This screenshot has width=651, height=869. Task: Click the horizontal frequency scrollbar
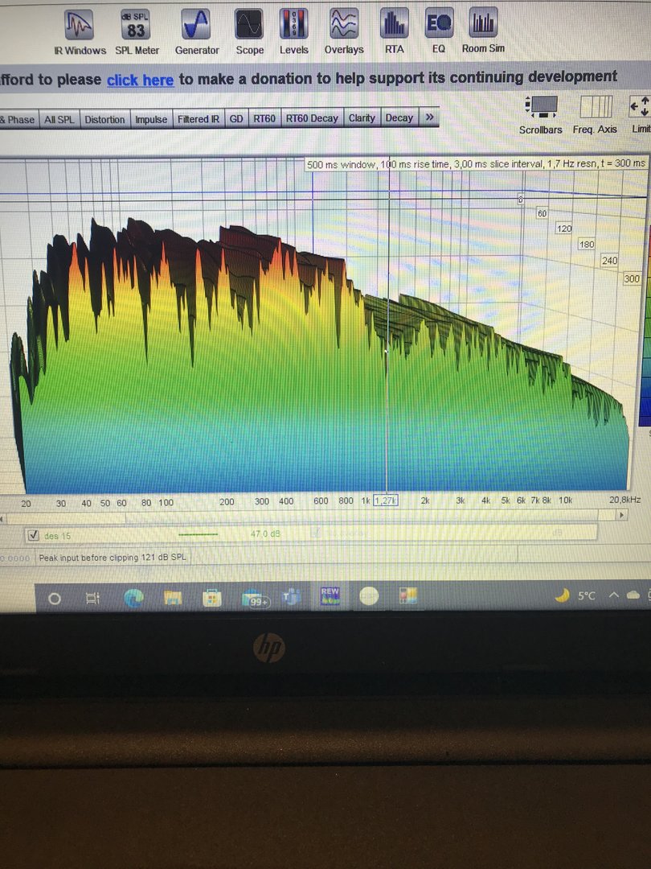tap(312, 517)
